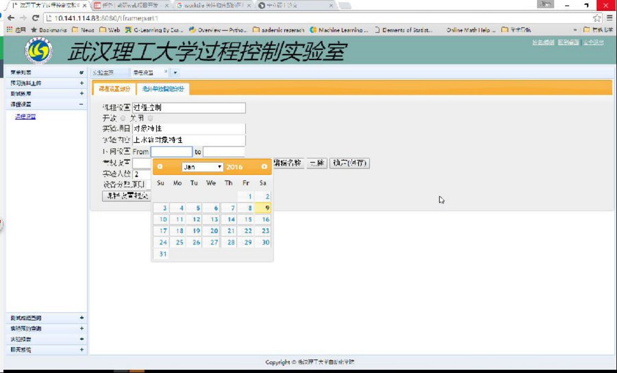Click the browser back arrow
The width and height of the screenshot is (617, 373).
[11, 18]
